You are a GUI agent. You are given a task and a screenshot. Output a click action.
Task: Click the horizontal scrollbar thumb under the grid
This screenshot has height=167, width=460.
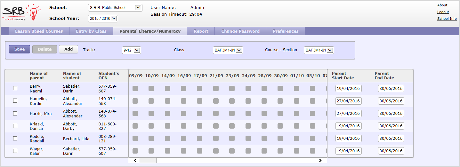[x=148, y=160]
